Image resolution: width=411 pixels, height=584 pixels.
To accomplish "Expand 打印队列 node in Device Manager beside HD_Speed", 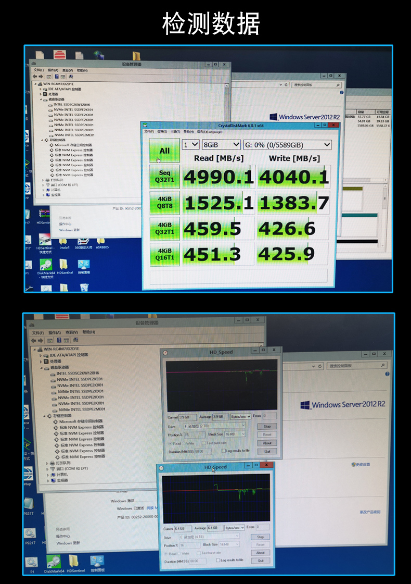I will [x=47, y=463].
